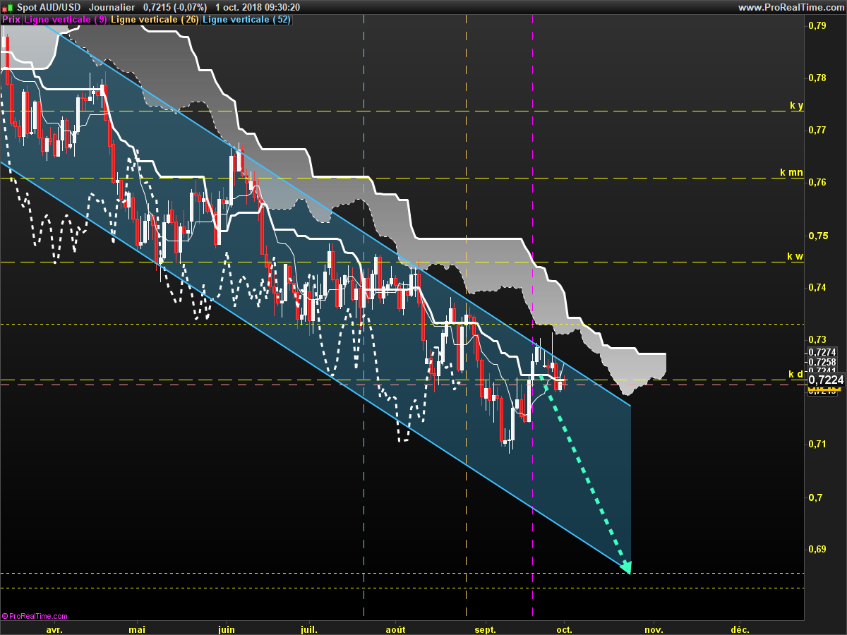Open the www.ProRealTime.com link

coord(791,7)
